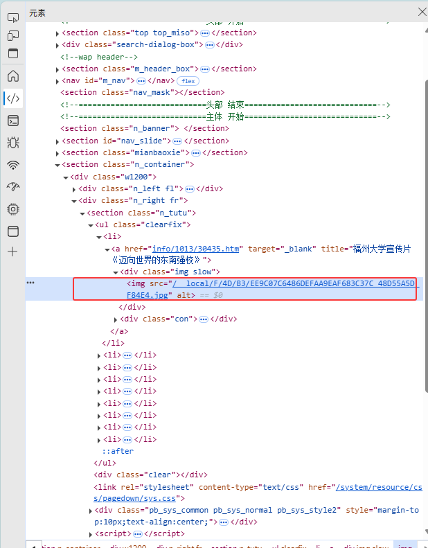
Task: Collapse the div img slow node
Action: [116, 272]
